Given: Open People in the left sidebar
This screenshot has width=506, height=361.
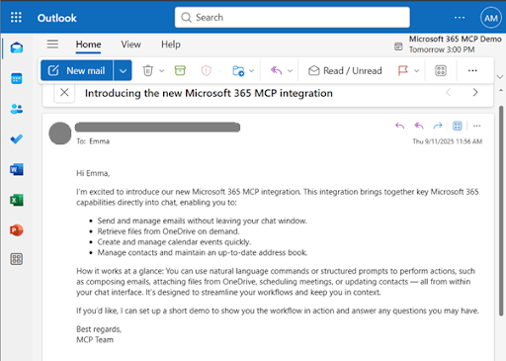Looking at the screenshot, I should (x=17, y=109).
